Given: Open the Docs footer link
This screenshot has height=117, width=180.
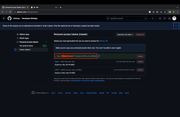Looking at the screenshot, I should [x=82, y=93].
